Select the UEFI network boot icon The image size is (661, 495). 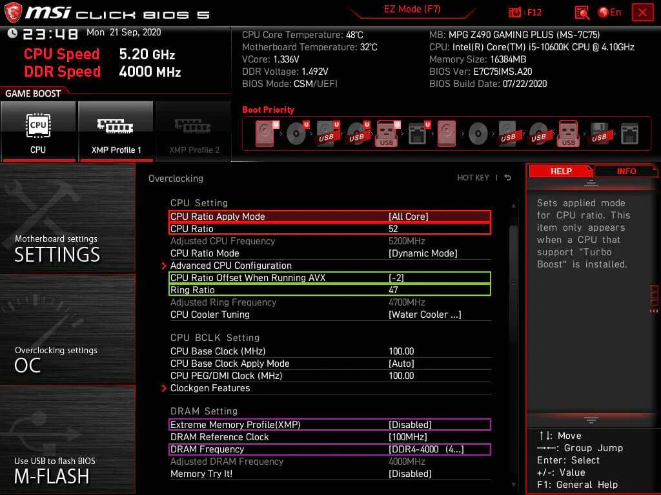pyautogui.click(x=418, y=133)
